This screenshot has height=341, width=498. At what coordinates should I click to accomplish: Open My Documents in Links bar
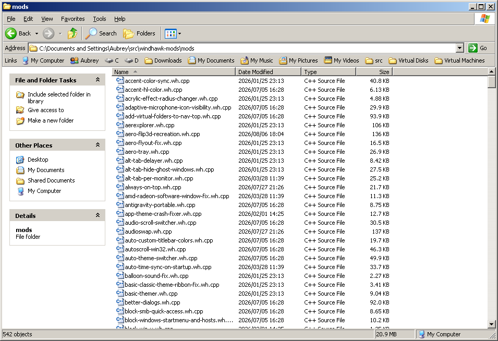click(211, 60)
